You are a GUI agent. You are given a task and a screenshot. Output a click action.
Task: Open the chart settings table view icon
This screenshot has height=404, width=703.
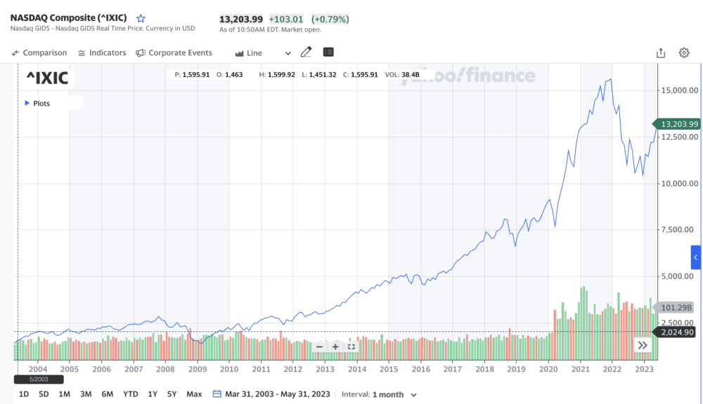pyautogui.click(x=327, y=51)
